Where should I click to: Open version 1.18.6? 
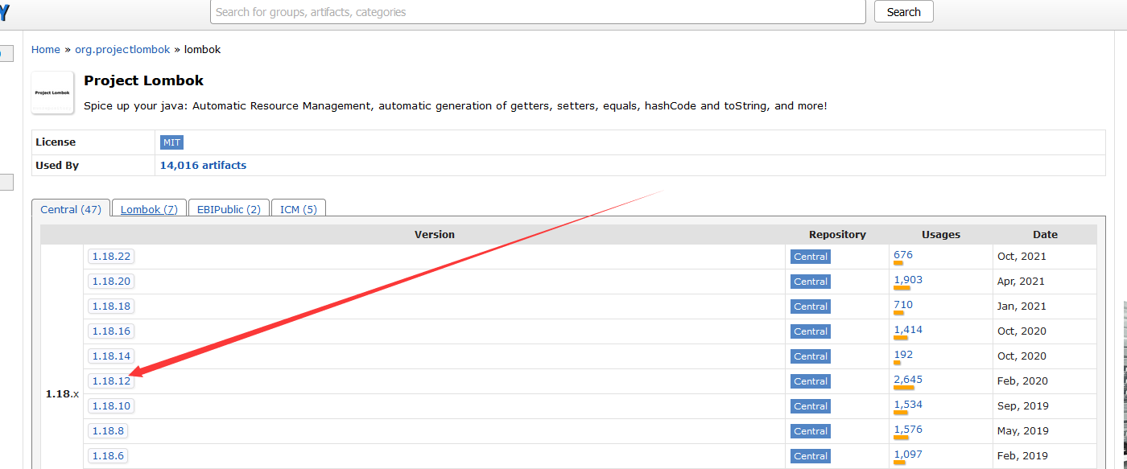(x=108, y=456)
